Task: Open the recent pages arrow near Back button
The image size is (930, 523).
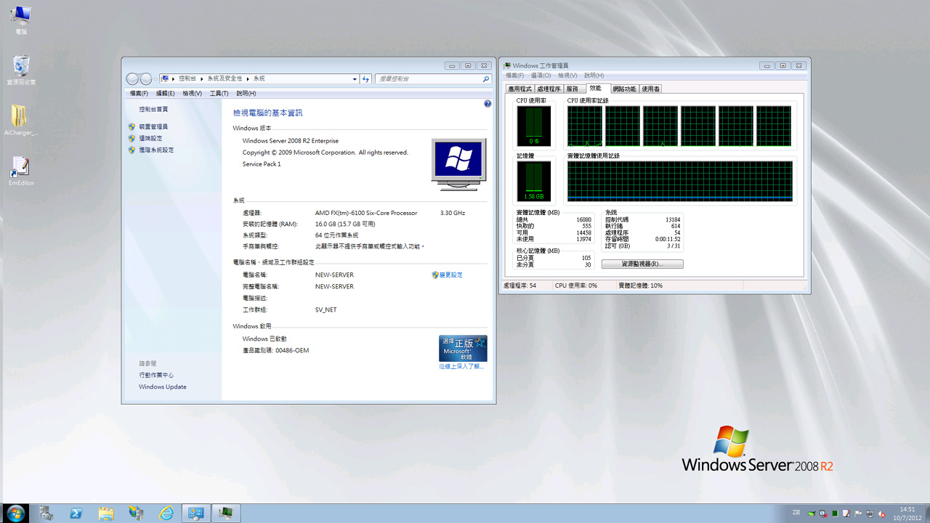Action: (156, 78)
